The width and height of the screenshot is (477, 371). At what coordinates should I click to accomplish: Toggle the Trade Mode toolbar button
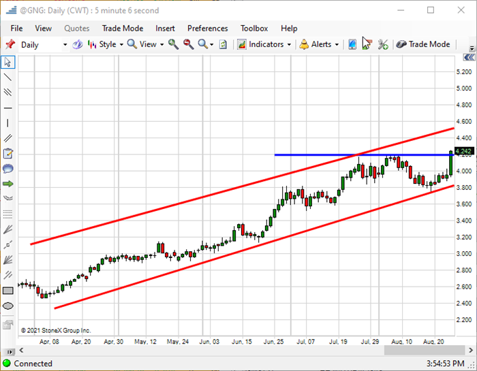click(423, 44)
